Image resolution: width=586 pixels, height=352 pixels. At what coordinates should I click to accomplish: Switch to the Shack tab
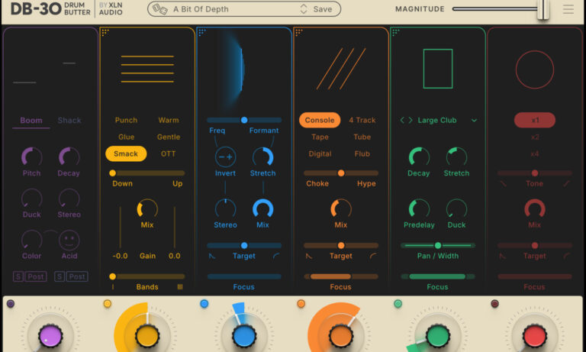pyautogui.click(x=69, y=121)
